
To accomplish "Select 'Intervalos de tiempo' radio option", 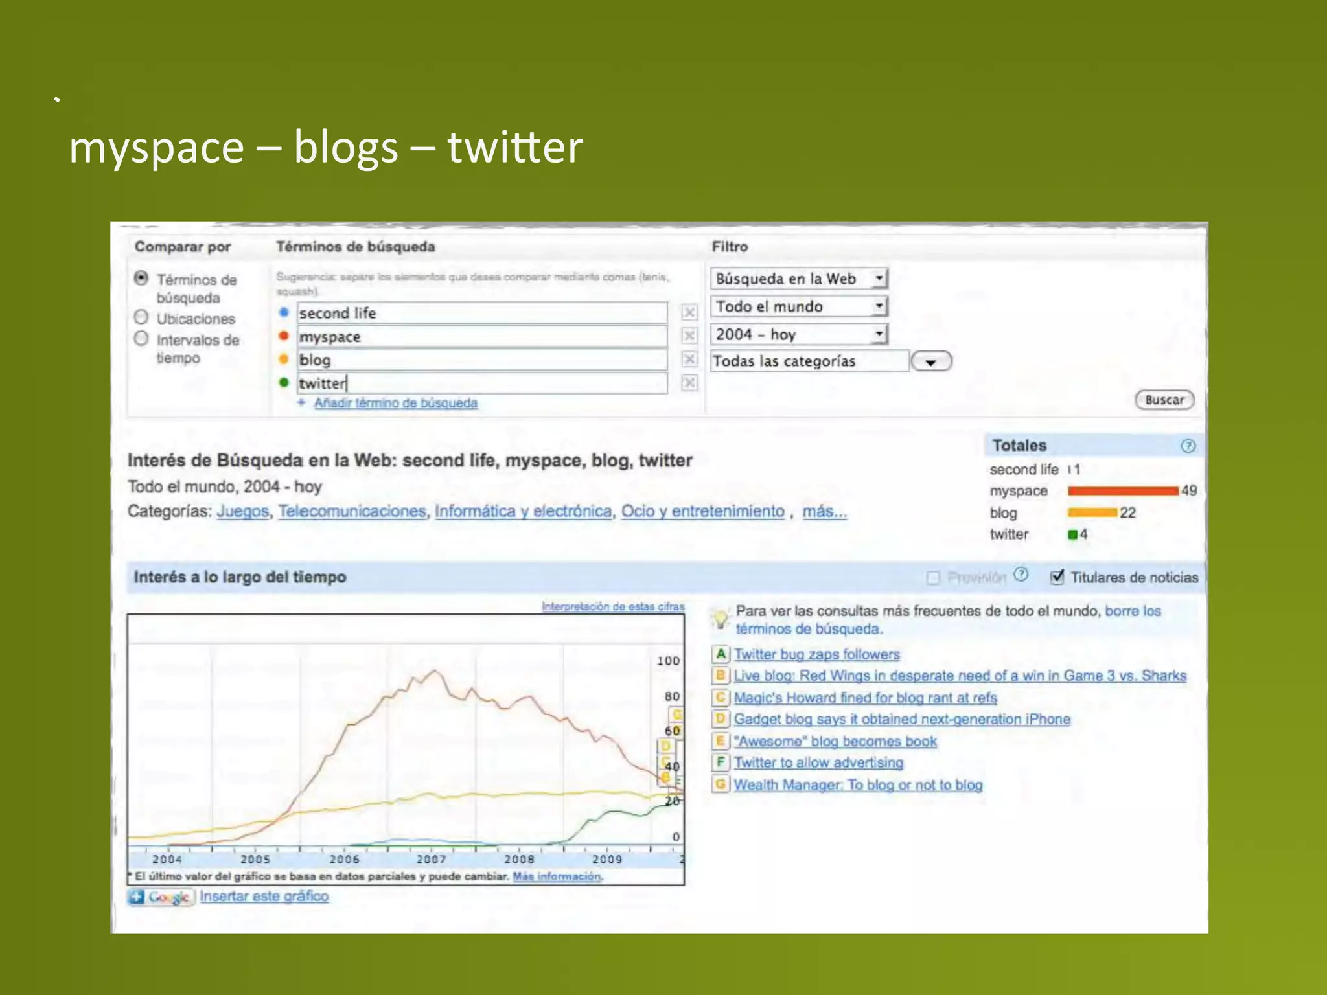I will tap(141, 339).
